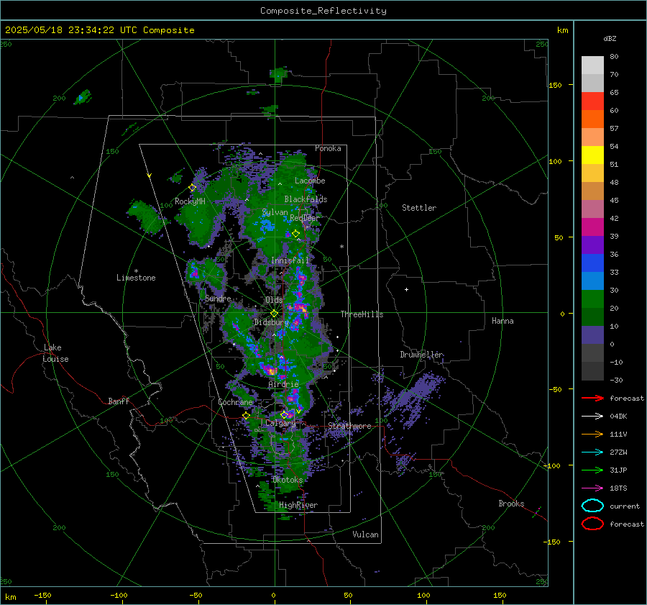Click the Composite_Reflectivity title
This screenshot has width=647, height=605.
click(323, 11)
